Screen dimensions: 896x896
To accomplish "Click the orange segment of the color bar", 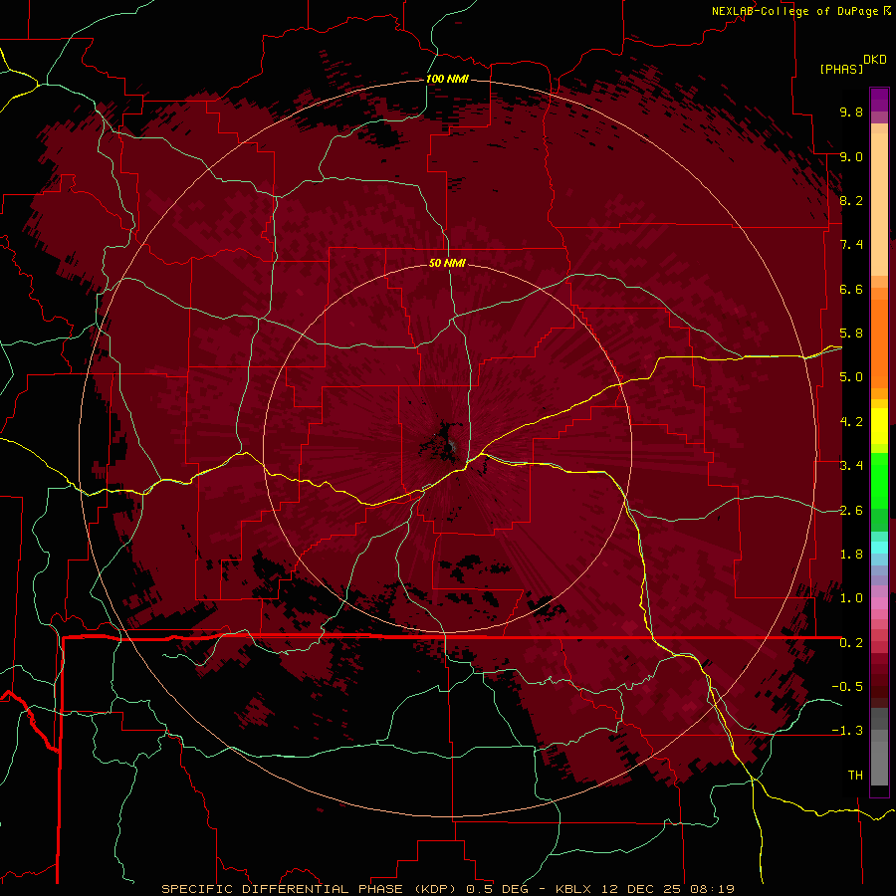I will [x=879, y=342].
